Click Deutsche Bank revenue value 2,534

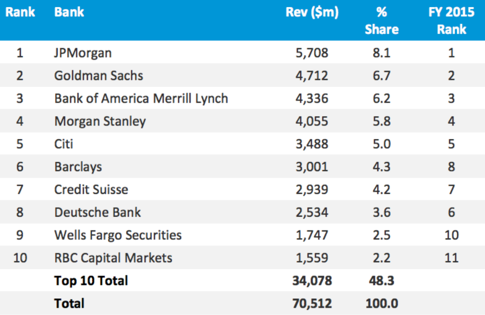click(x=312, y=212)
